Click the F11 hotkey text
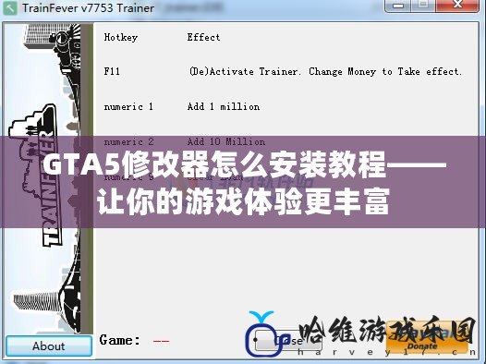Image resolution: width=486 pixels, height=364 pixels. click(112, 71)
